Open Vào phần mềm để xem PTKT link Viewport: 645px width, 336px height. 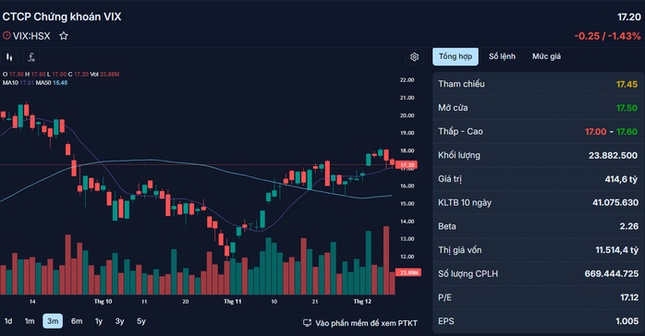click(x=366, y=323)
